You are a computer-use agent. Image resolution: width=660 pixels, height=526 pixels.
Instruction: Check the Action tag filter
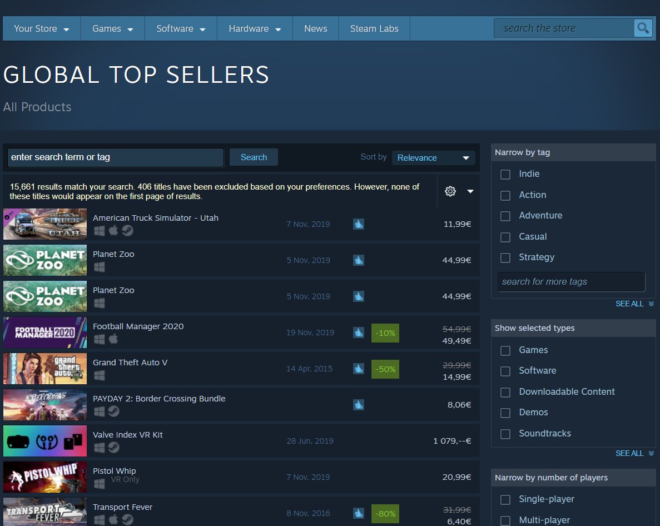click(505, 195)
